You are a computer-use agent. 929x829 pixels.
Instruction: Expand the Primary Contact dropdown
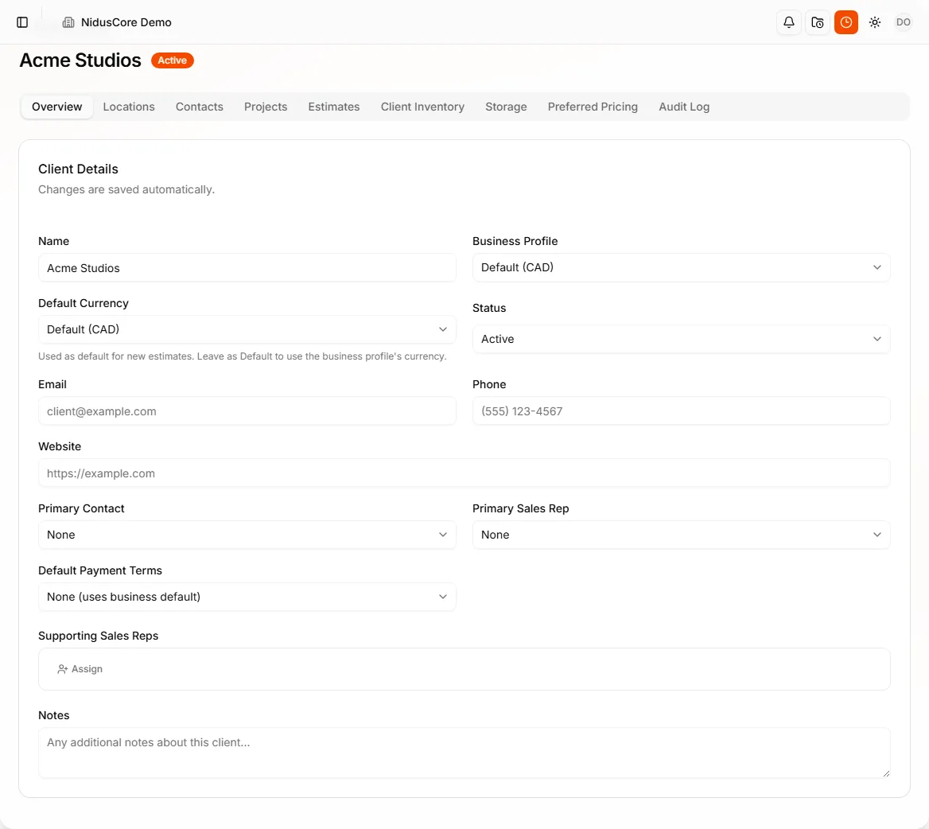tap(247, 535)
